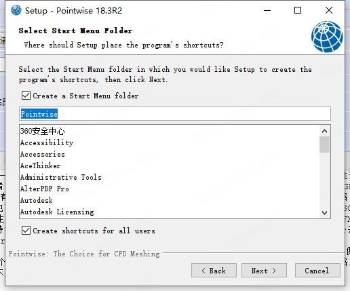Screen dimensions: 350x291
Task: Maximize the Setup window
Action: point(298,10)
